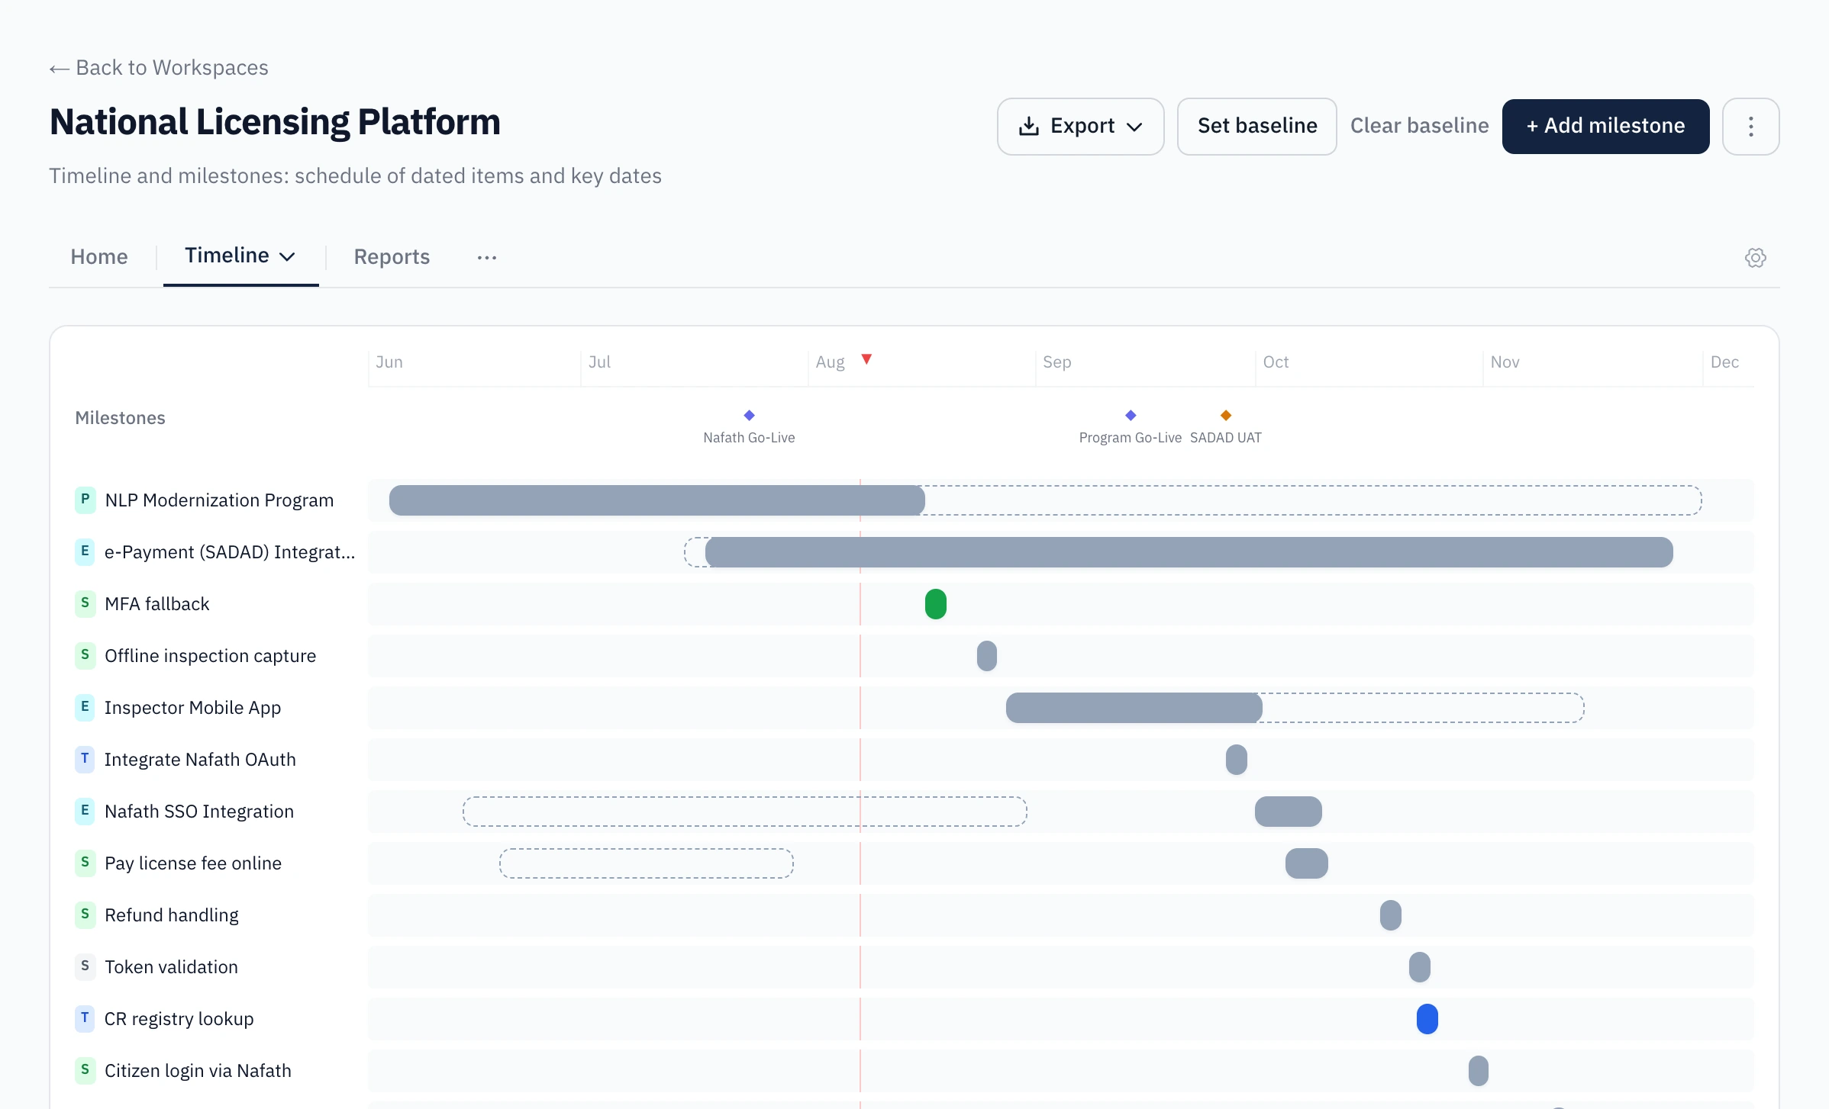1829x1109 pixels.
Task: Click the Set baseline button
Action: pyautogui.click(x=1257, y=127)
